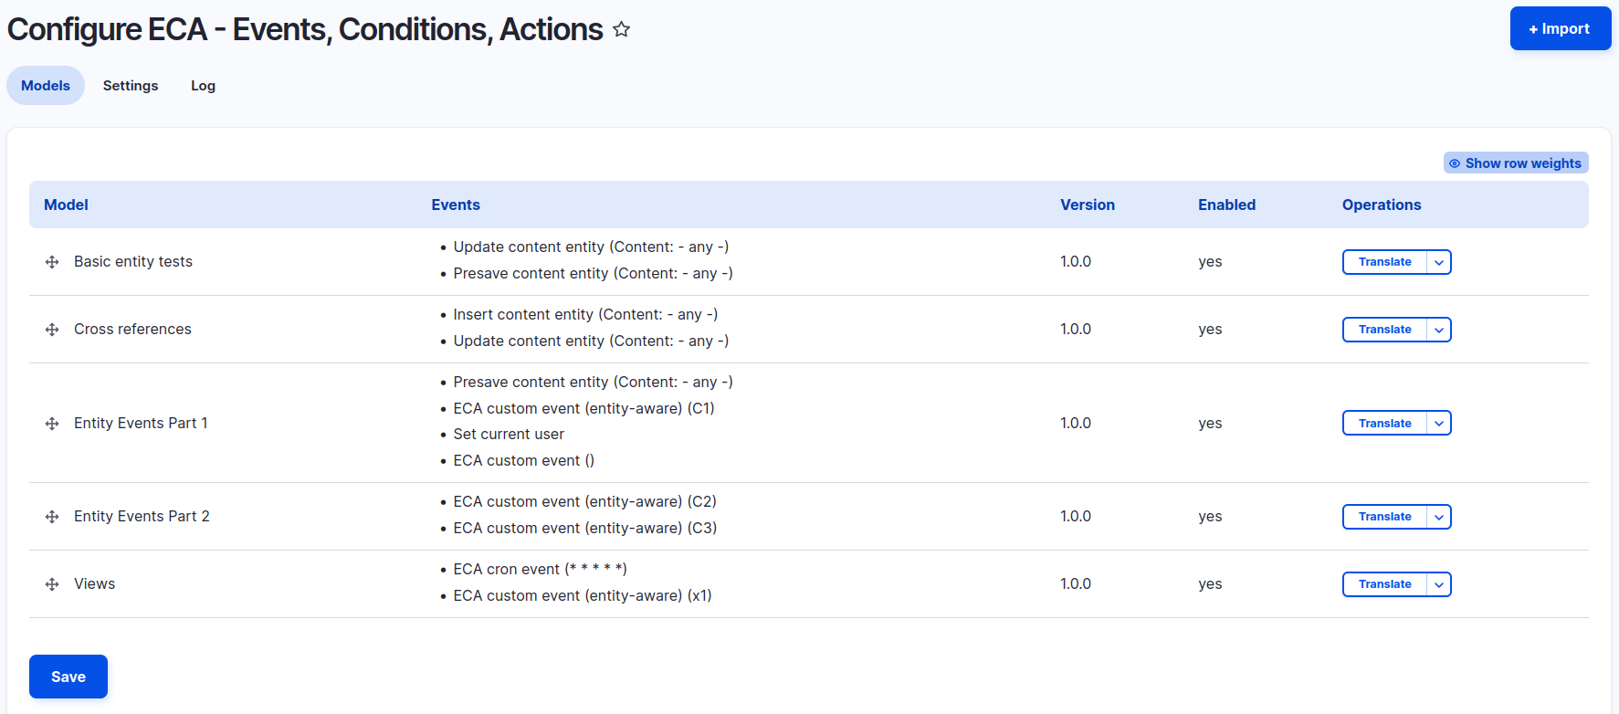This screenshot has width=1619, height=714.
Task: Translate the Views model
Action: coord(1384,584)
